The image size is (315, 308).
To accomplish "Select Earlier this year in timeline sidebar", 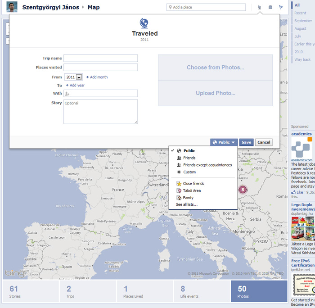I will tap(304, 44).
